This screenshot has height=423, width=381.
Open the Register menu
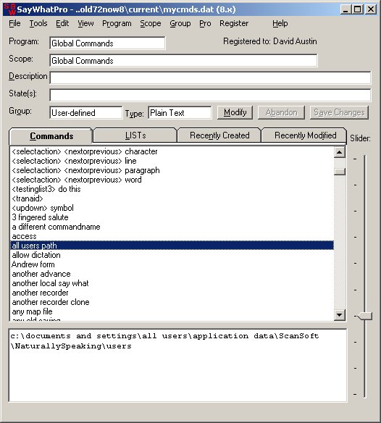(x=234, y=23)
